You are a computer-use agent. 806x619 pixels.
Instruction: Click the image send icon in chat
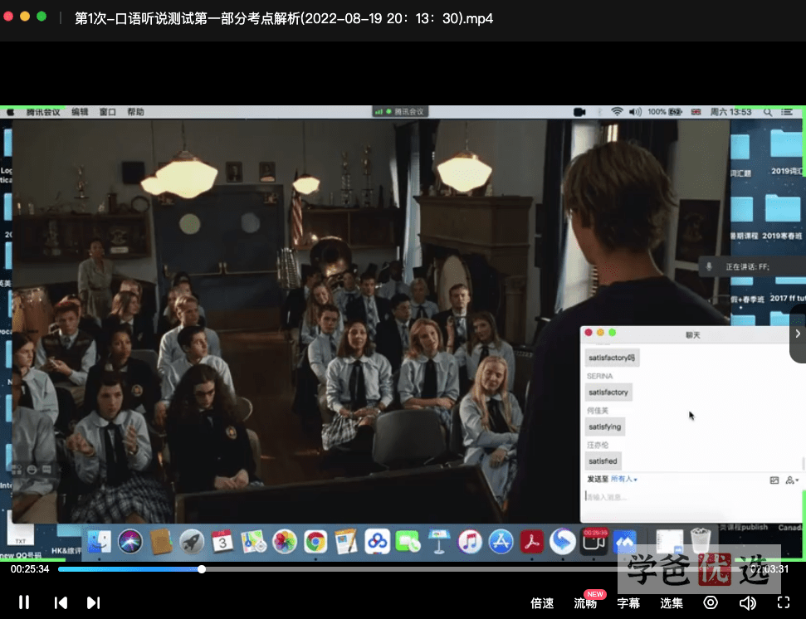(774, 480)
